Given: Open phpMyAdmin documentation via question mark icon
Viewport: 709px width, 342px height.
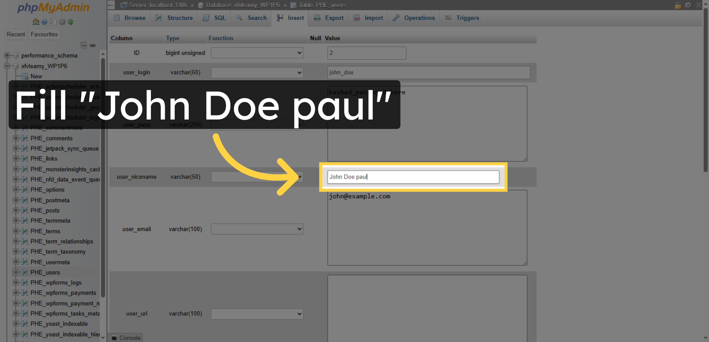Looking at the screenshot, I should pyautogui.click(x=44, y=22).
